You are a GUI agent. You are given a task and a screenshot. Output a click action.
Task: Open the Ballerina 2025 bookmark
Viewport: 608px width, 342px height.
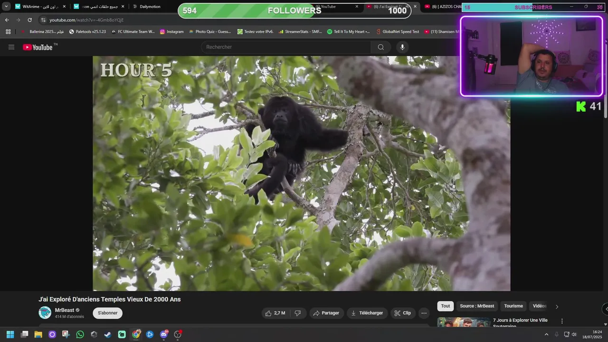pos(42,31)
